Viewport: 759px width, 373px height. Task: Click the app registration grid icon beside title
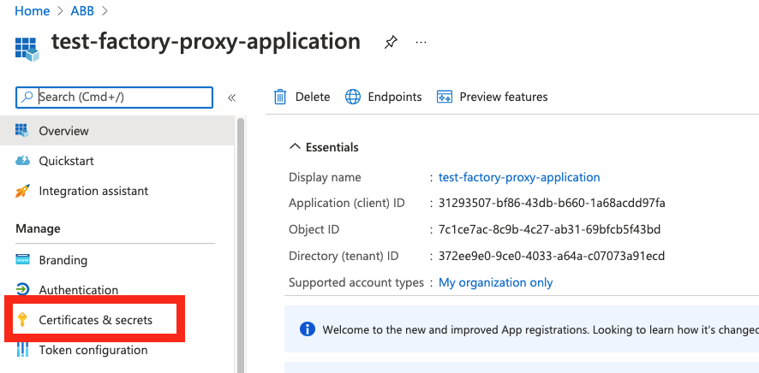(x=27, y=48)
